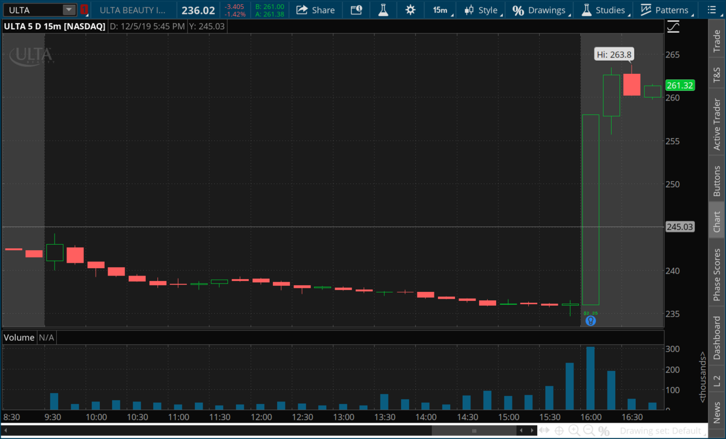This screenshot has width=726, height=439.
Task: Open the Dashboard side tab
Action: tap(717, 337)
